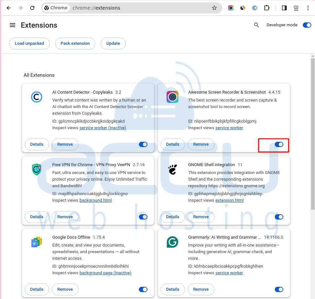Screen dimensions: 315x299
Task: Open the Extensions puzzle-piece menu
Action: tap(267, 8)
